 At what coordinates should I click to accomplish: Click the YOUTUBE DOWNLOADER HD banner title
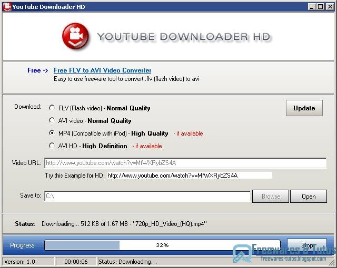pos(183,37)
